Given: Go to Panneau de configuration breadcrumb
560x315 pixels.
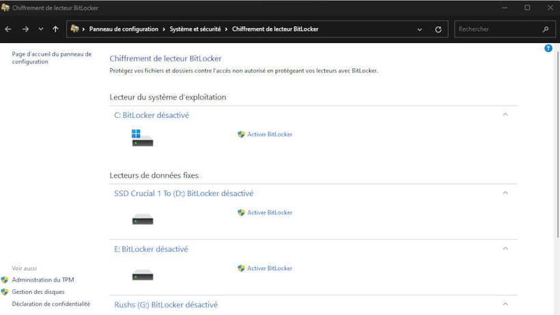Looking at the screenshot, I should coord(124,29).
